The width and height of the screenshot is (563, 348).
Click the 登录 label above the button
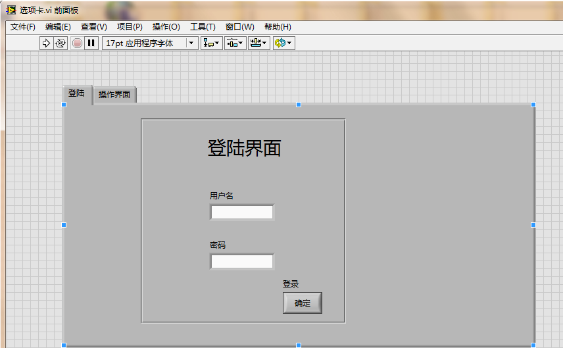pos(291,284)
